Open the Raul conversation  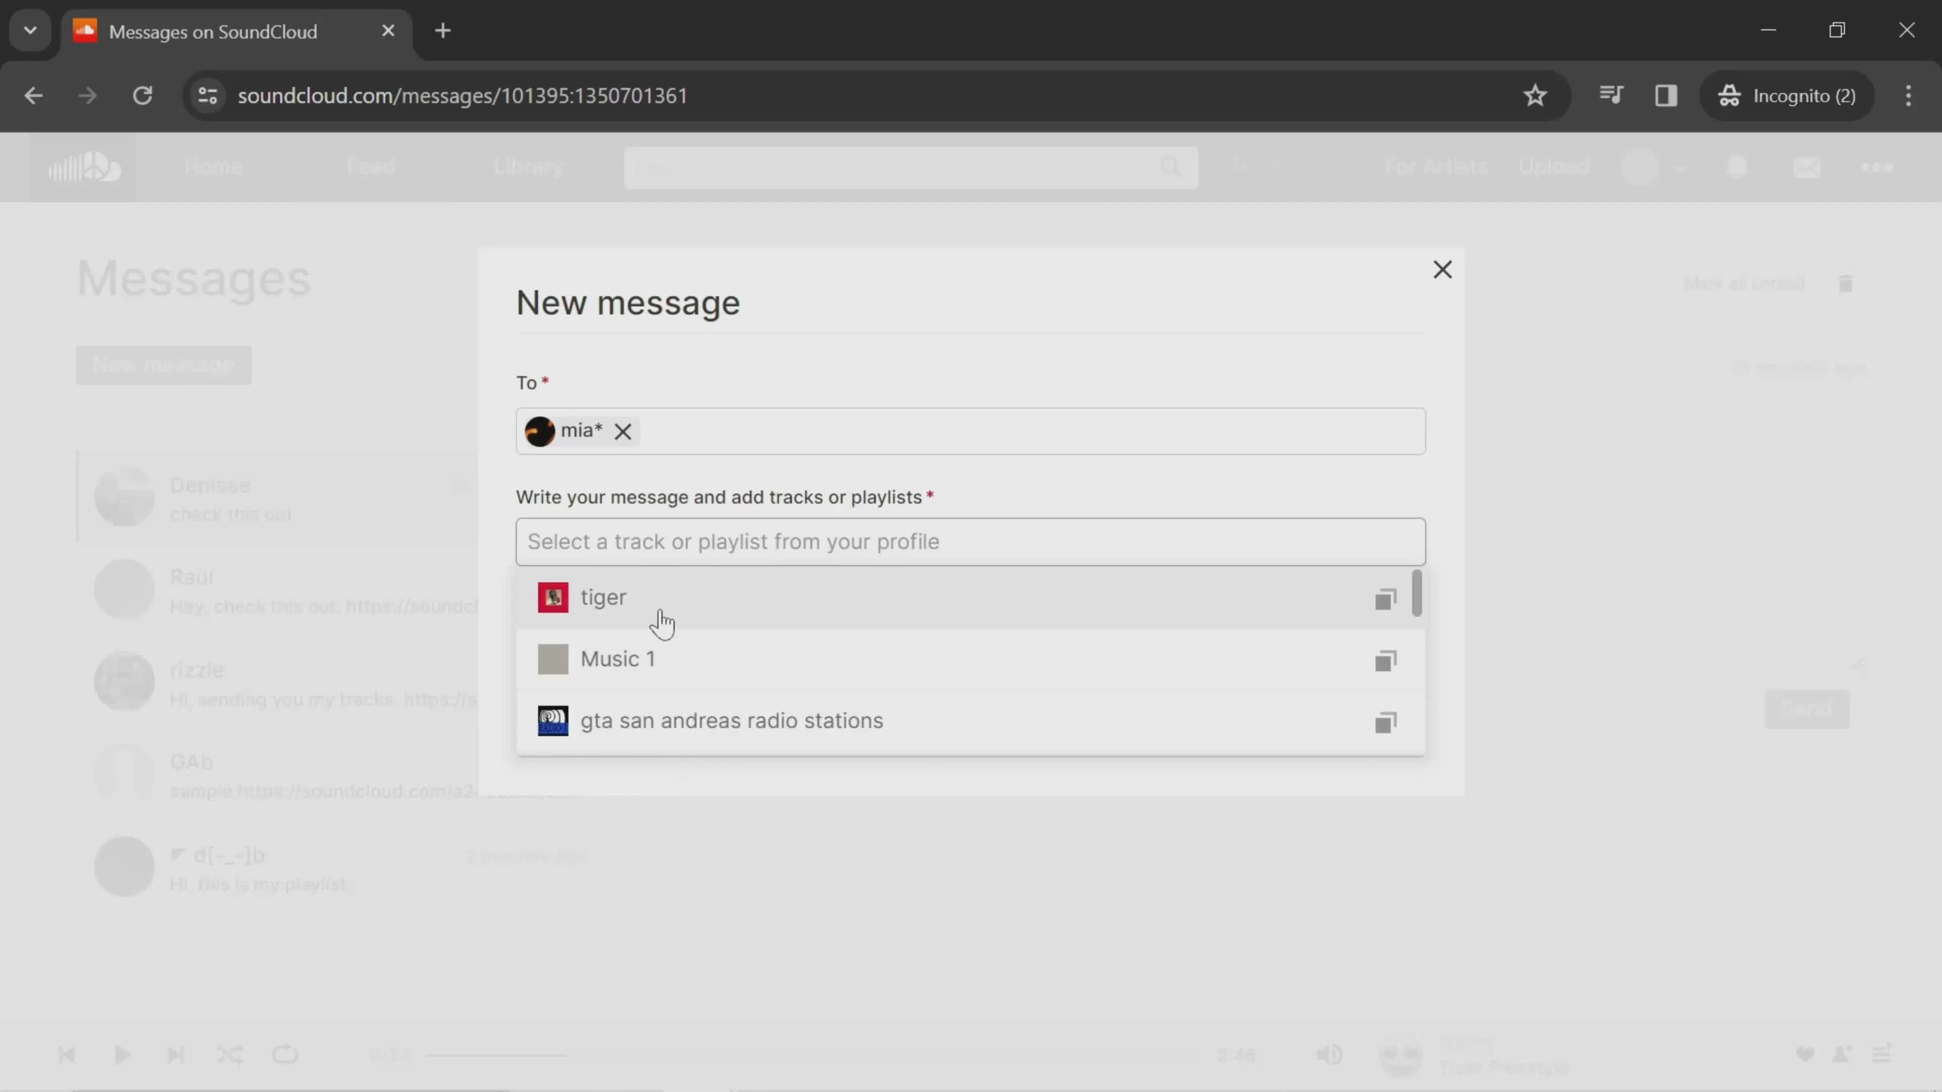click(278, 590)
